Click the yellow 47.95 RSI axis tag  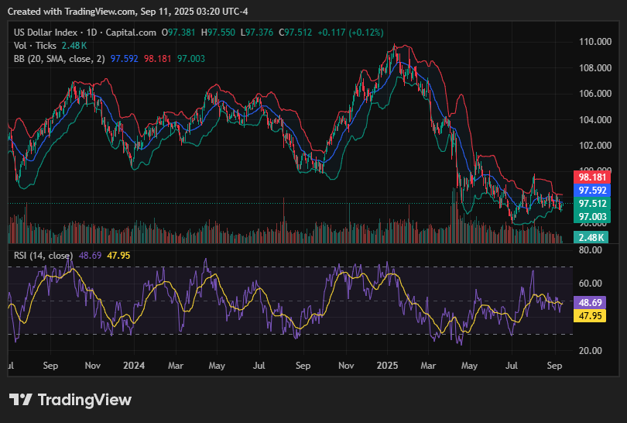pos(590,316)
